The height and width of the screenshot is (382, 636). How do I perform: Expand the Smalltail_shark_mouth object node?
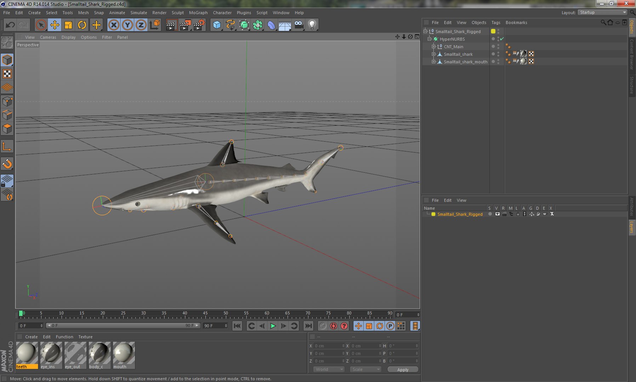coord(433,62)
